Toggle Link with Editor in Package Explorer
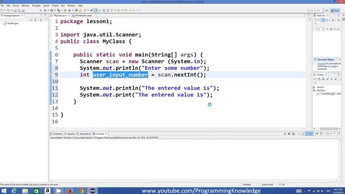This screenshot has height=194, width=345. tap(35, 20)
